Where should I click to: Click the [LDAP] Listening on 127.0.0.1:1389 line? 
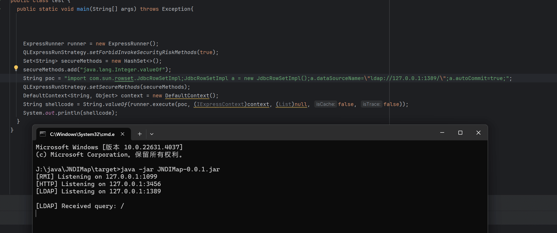tap(98, 191)
